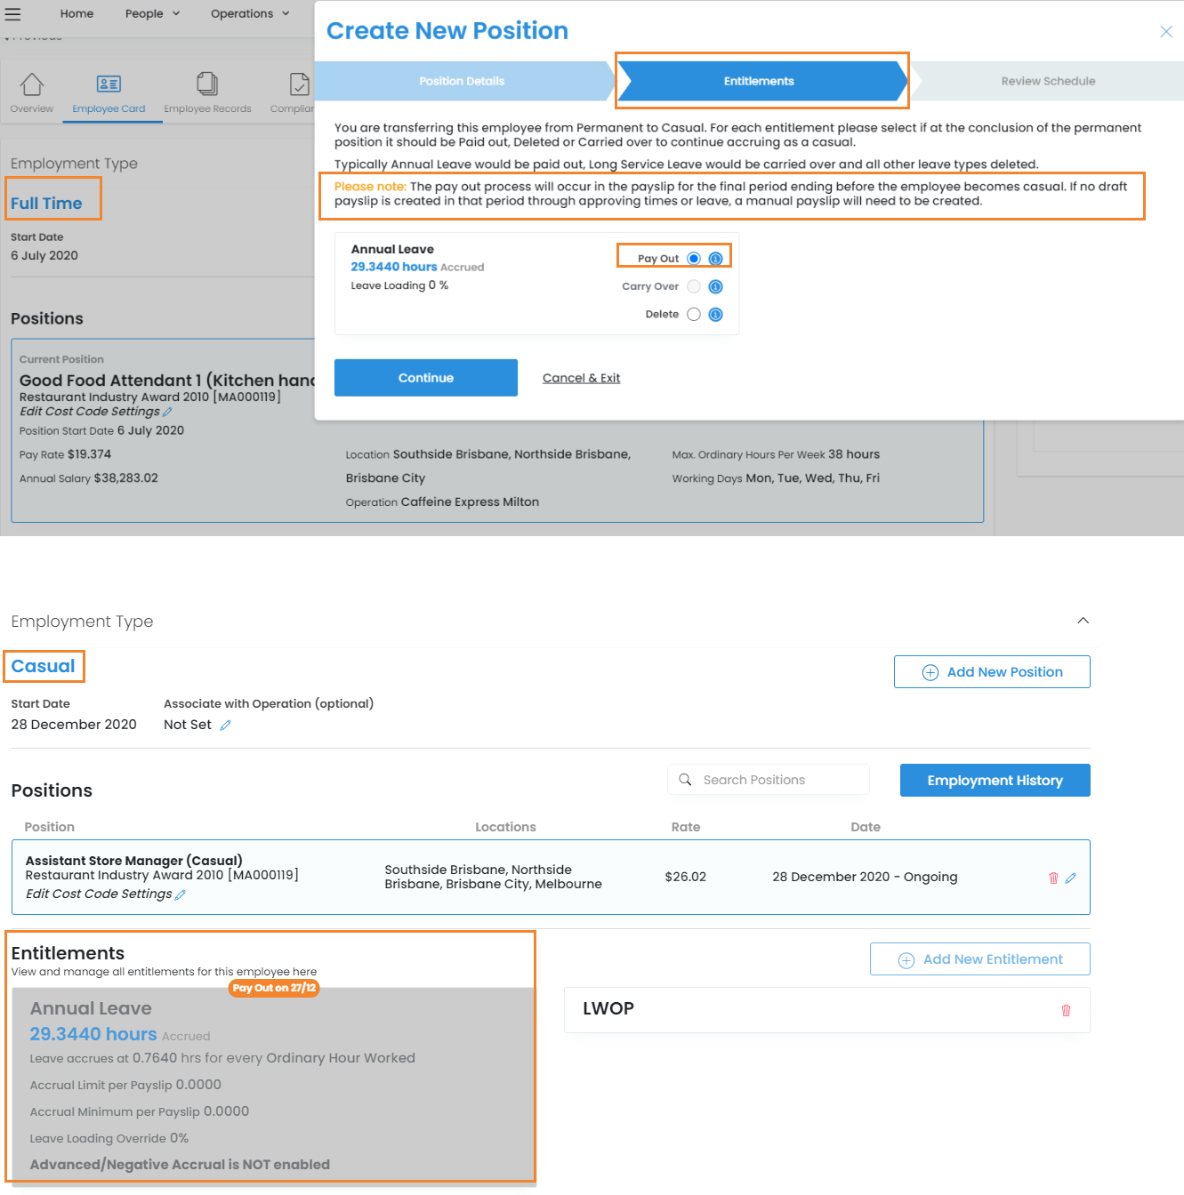Screen dimensions: 1184x1195
Task: Click the Continue button
Action: [x=425, y=378]
